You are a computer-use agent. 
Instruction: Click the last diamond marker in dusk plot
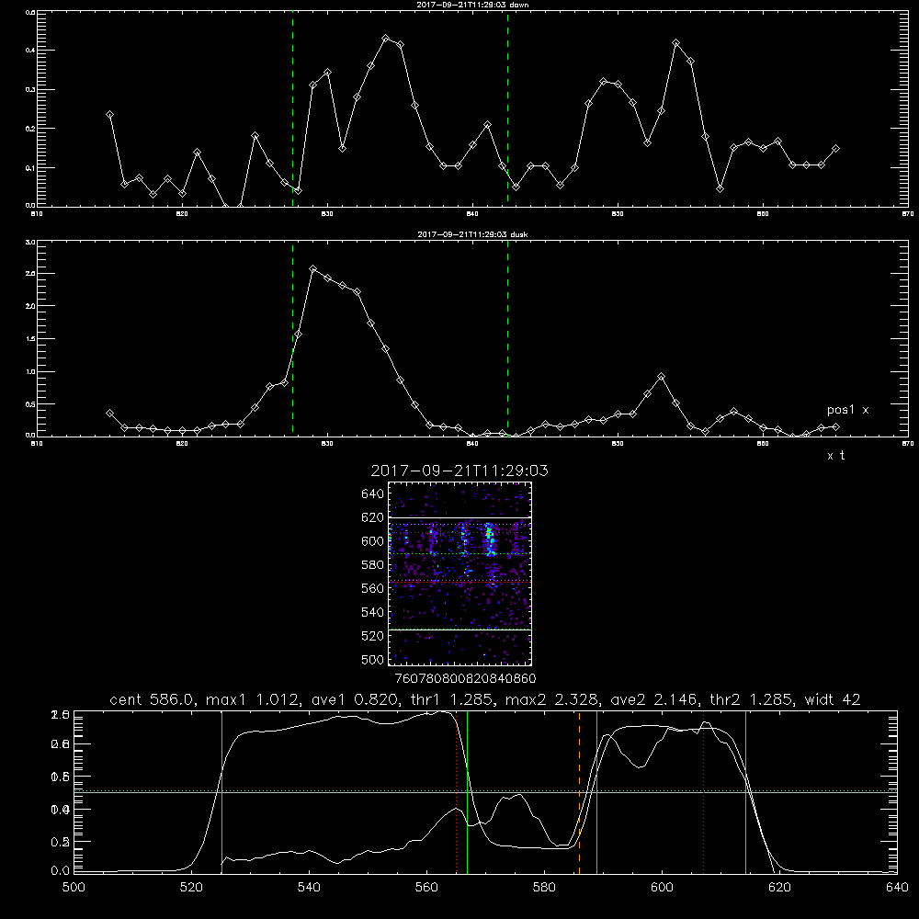click(835, 426)
